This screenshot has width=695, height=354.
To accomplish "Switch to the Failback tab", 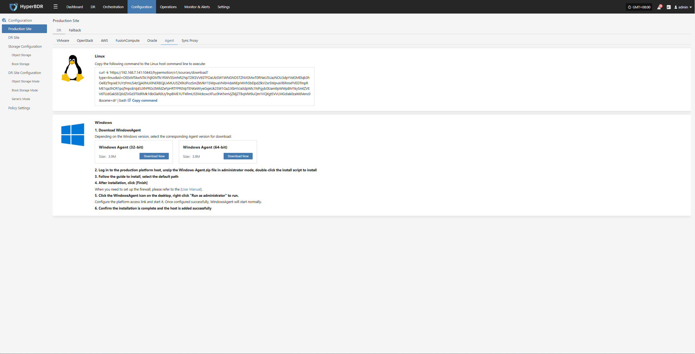I will [x=75, y=30].
